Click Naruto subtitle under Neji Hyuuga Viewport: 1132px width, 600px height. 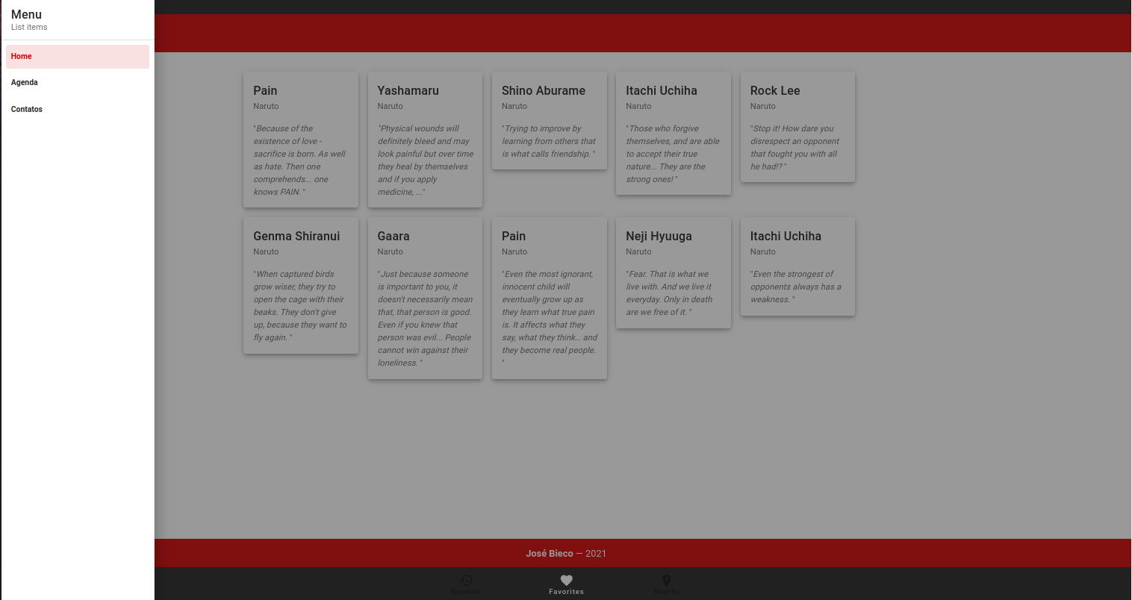click(638, 252)
